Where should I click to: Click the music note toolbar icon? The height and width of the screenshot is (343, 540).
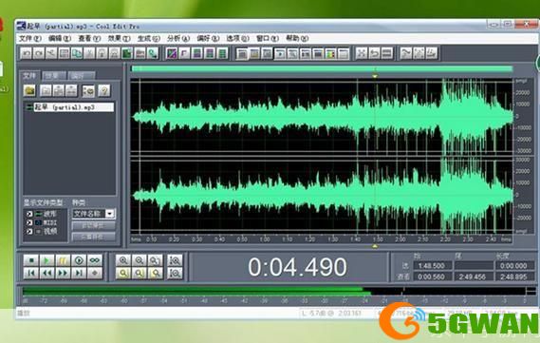[x=432, y=53]
